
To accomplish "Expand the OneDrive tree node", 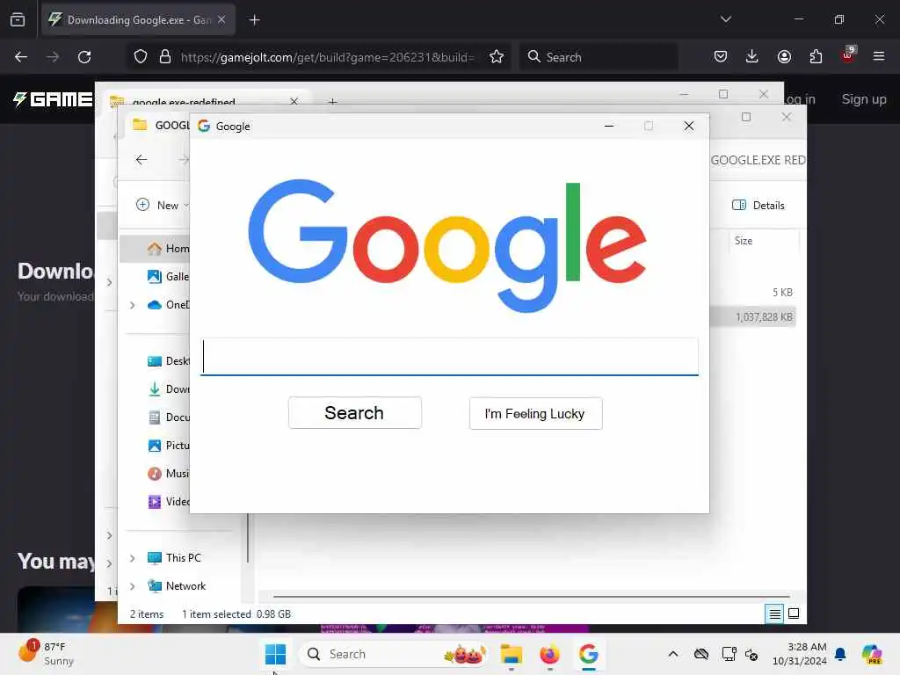I will coord(133,305).
